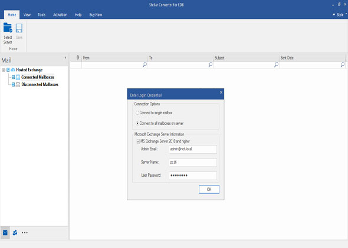This screenshot has width=348, height=248.
Task: Open the View ribbon tab
Action: click(27, 15)
